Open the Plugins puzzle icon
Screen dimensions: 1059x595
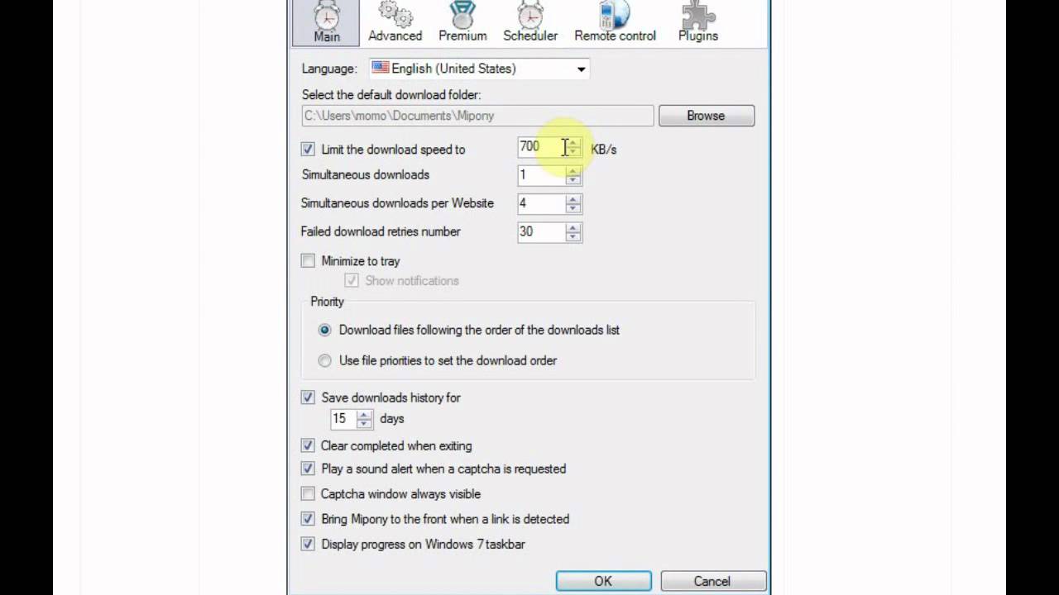[x=697, y=15]
